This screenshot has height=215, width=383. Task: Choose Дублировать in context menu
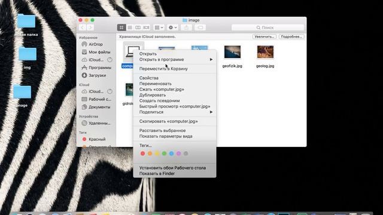click(x=174, y=95)
